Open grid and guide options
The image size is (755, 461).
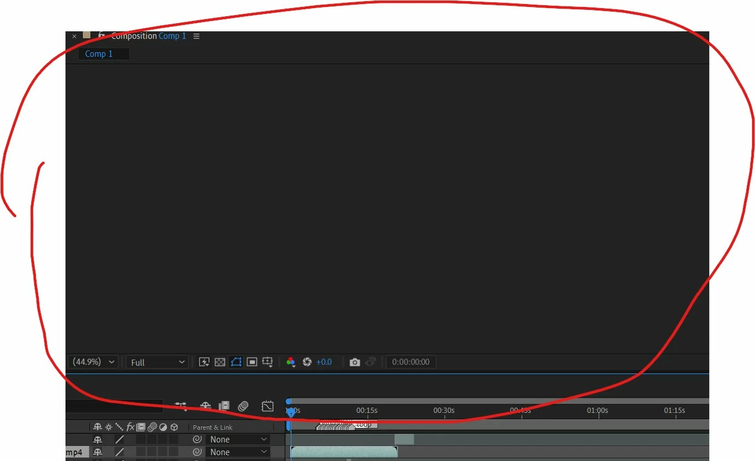tap(267, 362)
